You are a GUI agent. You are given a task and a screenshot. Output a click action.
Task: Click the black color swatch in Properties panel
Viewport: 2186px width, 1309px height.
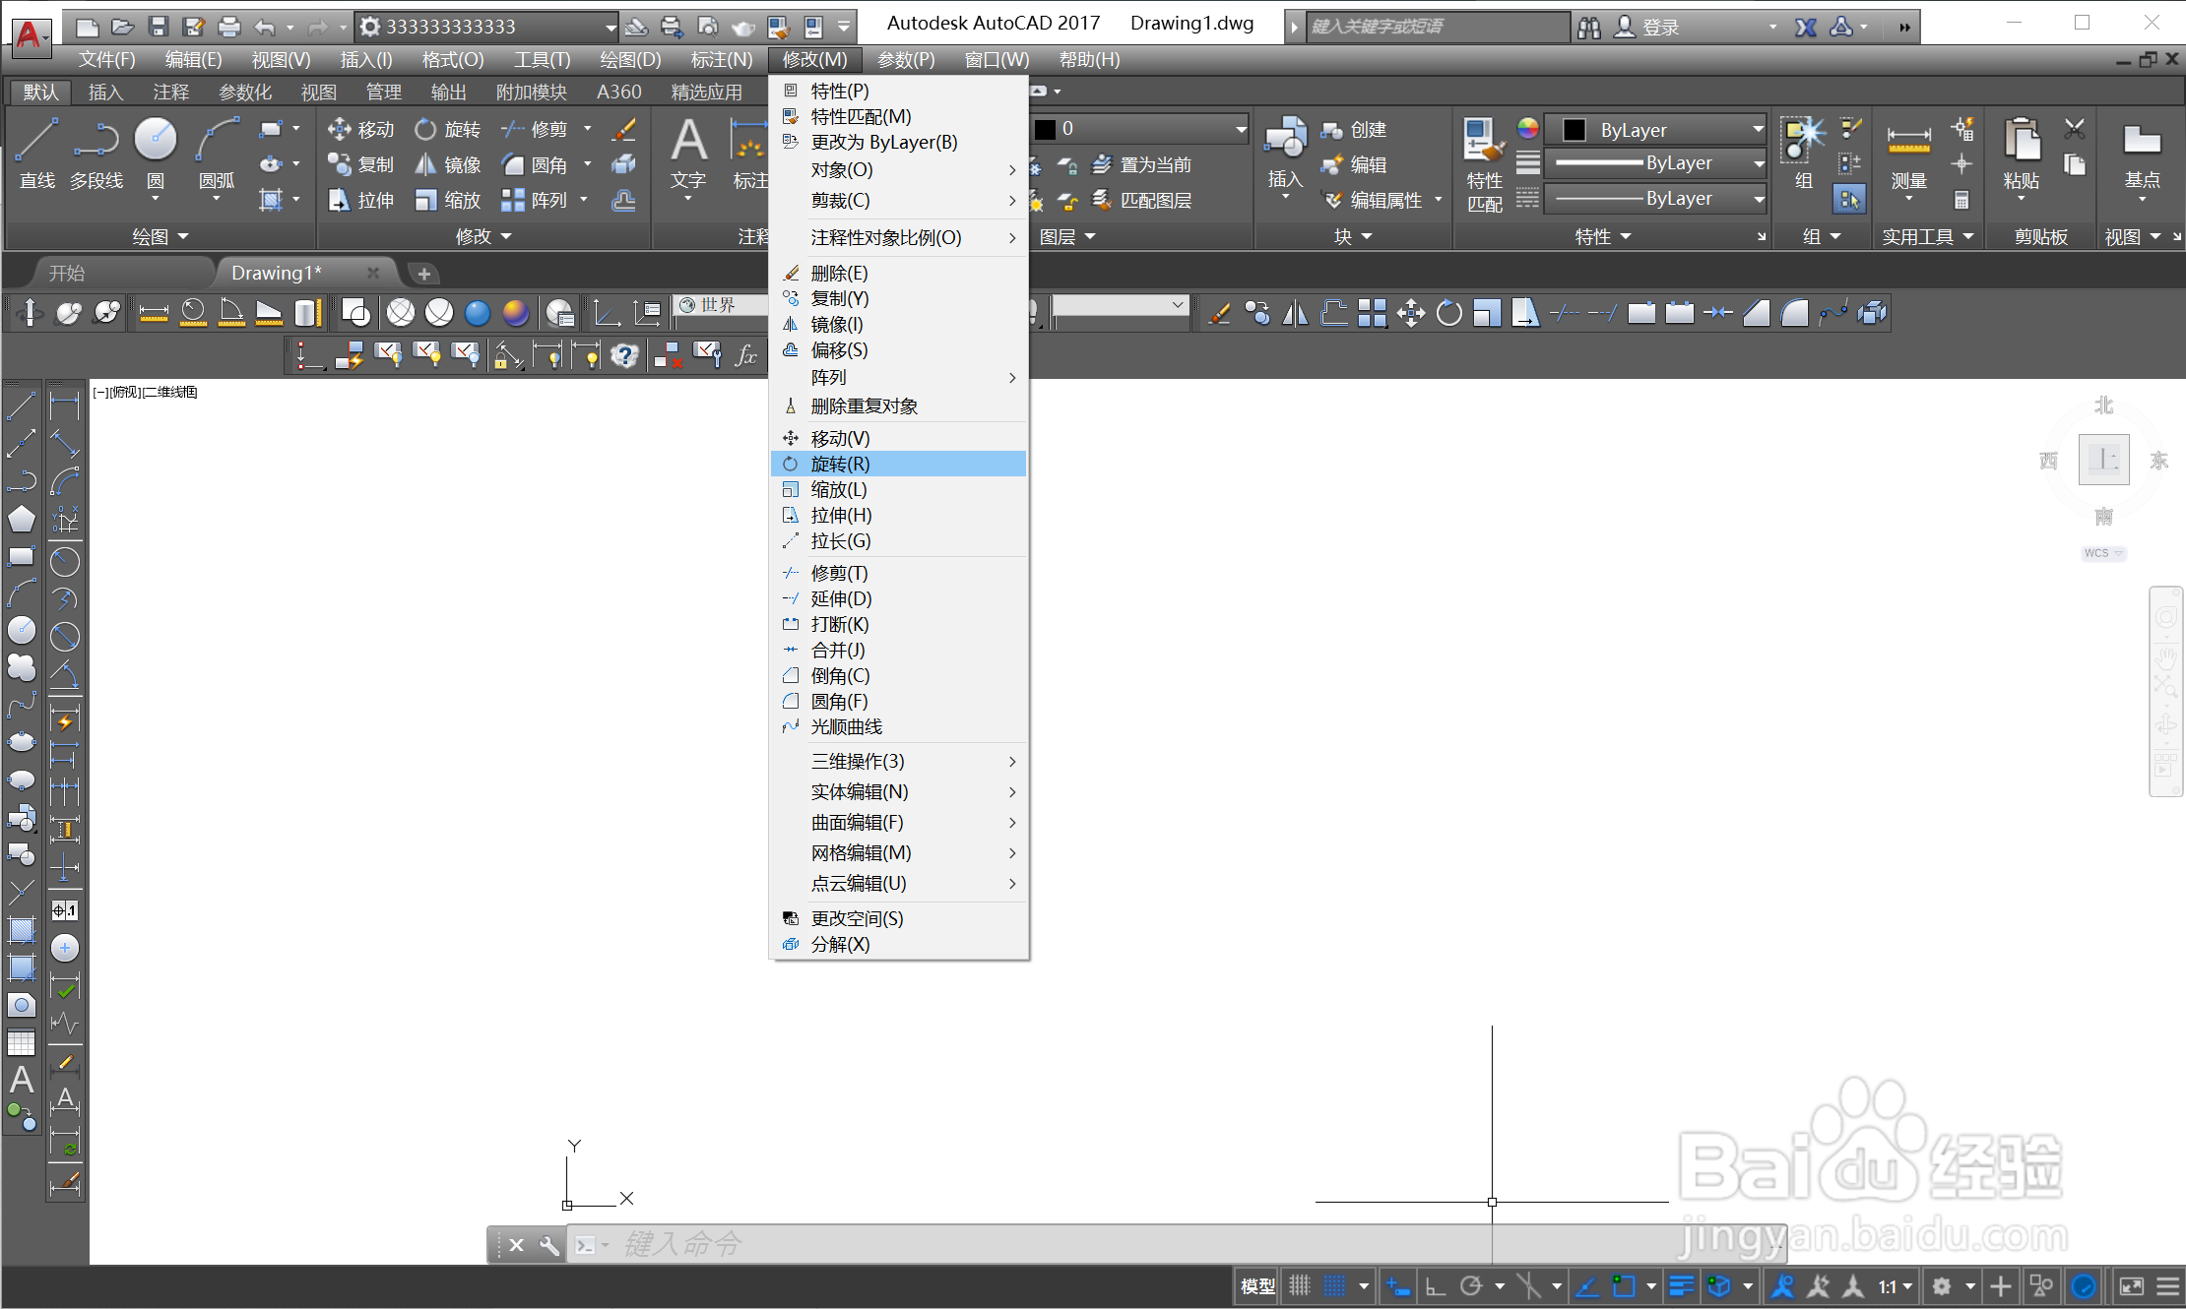click(x=1574, y=129)
